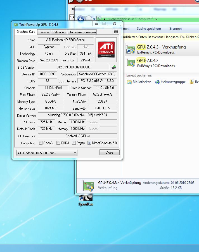The image size is (199, 252).
Task: Click Brennen in Explorer toolbar
Action: [x=176, y=29]
